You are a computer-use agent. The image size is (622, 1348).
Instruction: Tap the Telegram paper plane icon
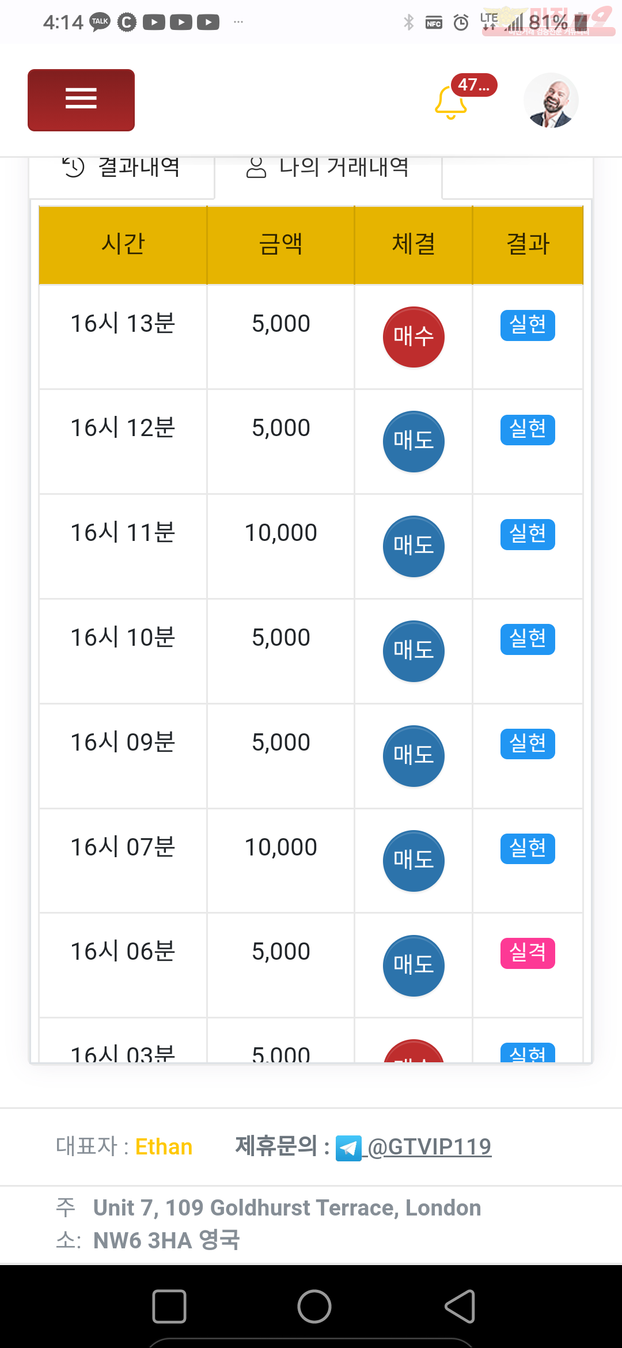pos(348,1148)
